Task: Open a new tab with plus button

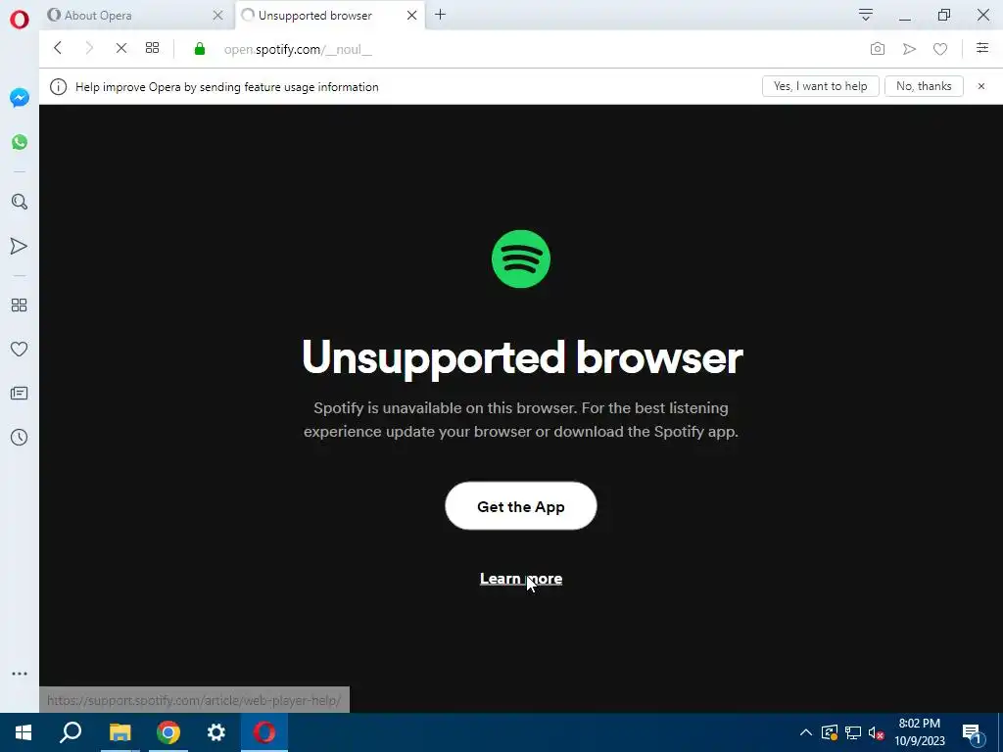Action: 440,15
